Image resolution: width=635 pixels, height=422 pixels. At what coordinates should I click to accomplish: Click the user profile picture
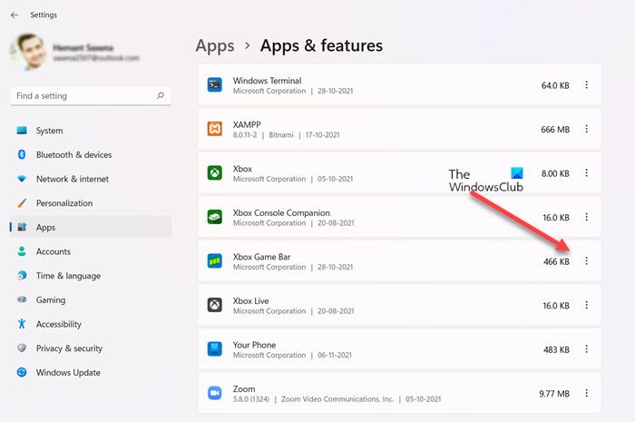coord(28,52)
